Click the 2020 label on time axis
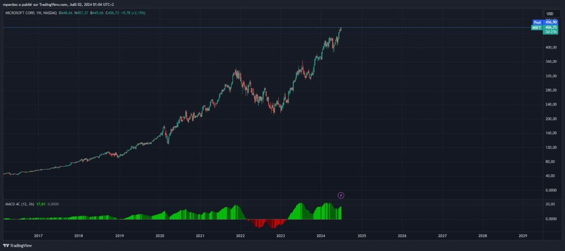This screenshot has height=251, width=565. pyautogui.click(x=159, y=236)
